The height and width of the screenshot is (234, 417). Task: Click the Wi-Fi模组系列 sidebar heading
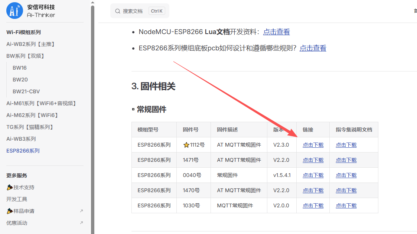point(24,32)
